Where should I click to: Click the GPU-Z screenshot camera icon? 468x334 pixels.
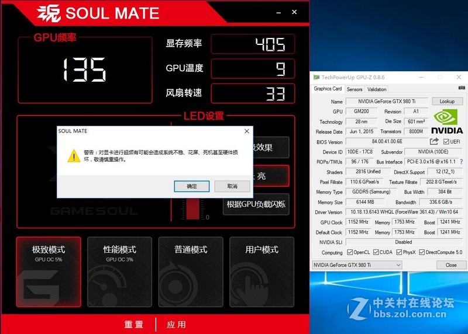[462, 88]
